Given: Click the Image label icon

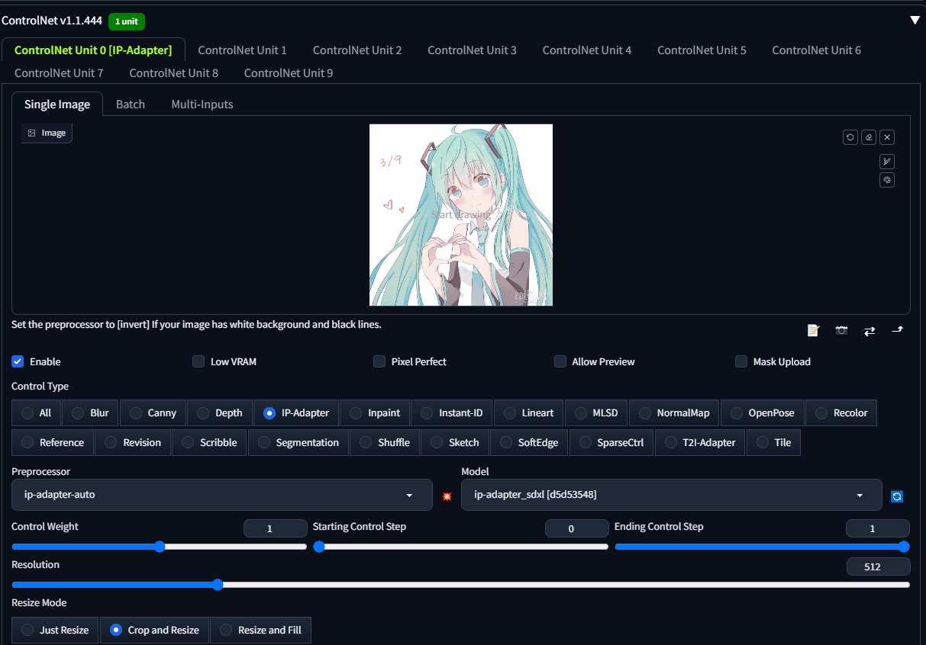Looking at the screenshot, I should coord(32,133).
